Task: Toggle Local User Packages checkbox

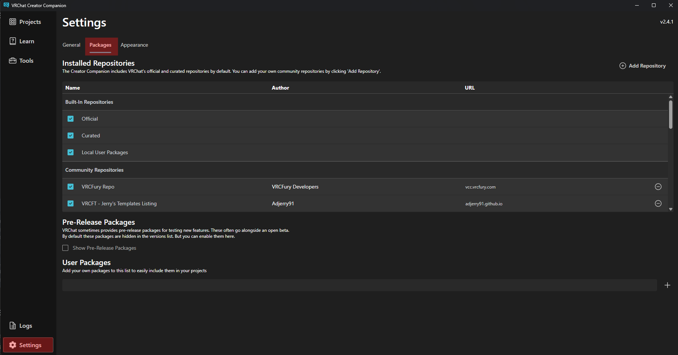Action: pos(71,152)
